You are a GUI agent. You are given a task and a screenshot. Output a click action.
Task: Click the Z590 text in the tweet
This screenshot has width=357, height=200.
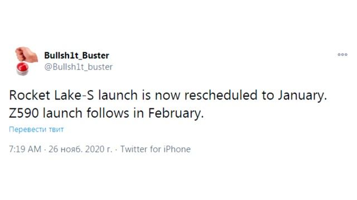[24, 113]
